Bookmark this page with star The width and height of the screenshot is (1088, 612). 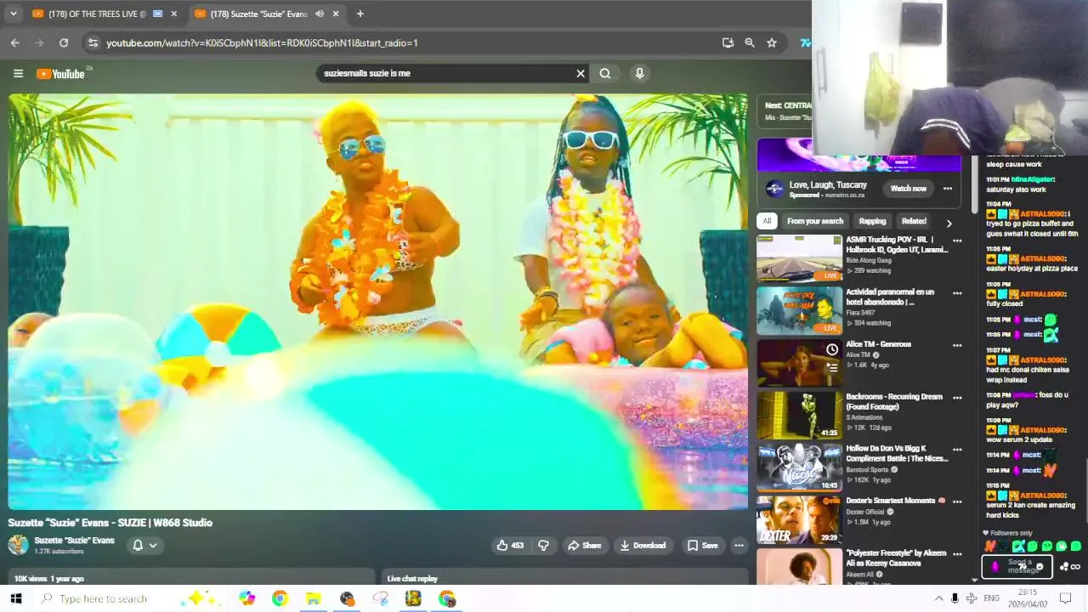pos(772,42)
